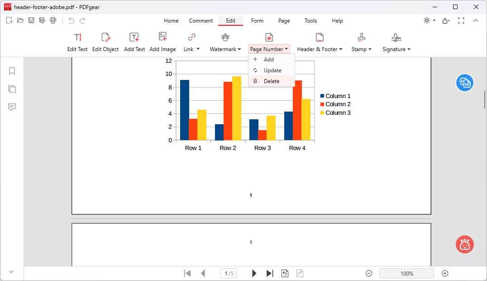Screen dimensions: 487x281
Task: Click the blue convert-to-Word floating button
Action: [464, 83]
